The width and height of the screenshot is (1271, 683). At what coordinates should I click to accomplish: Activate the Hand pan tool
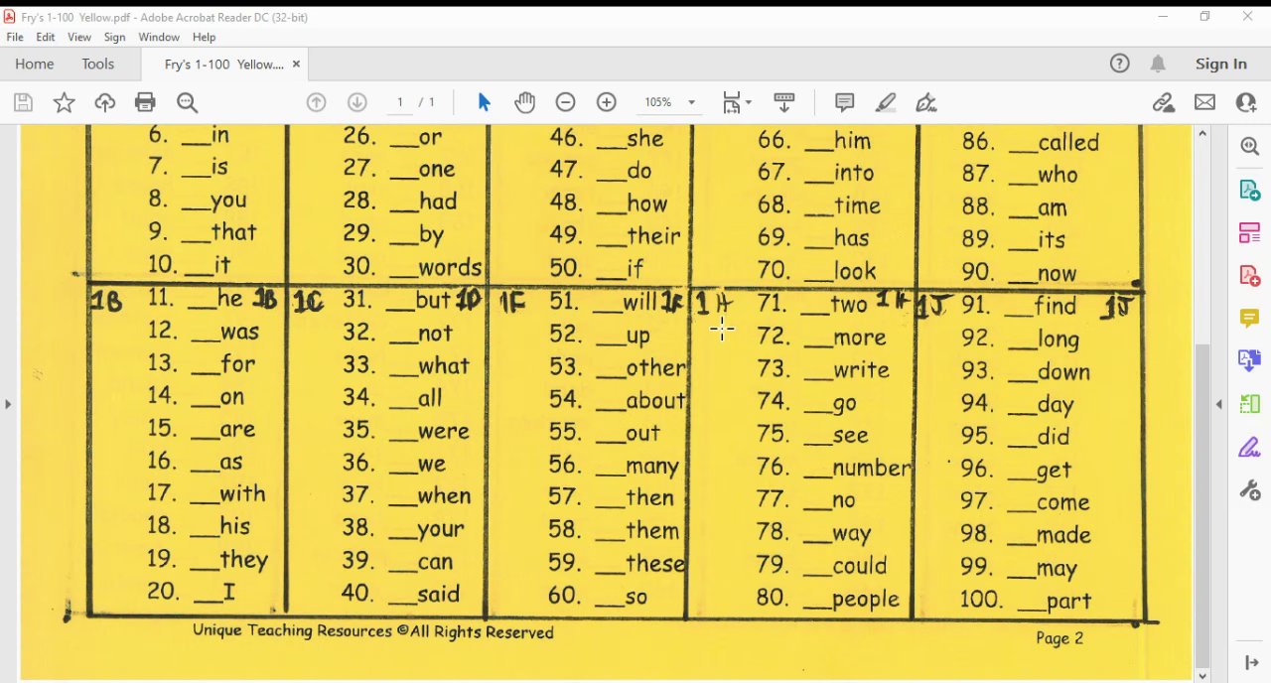(524, 102)
